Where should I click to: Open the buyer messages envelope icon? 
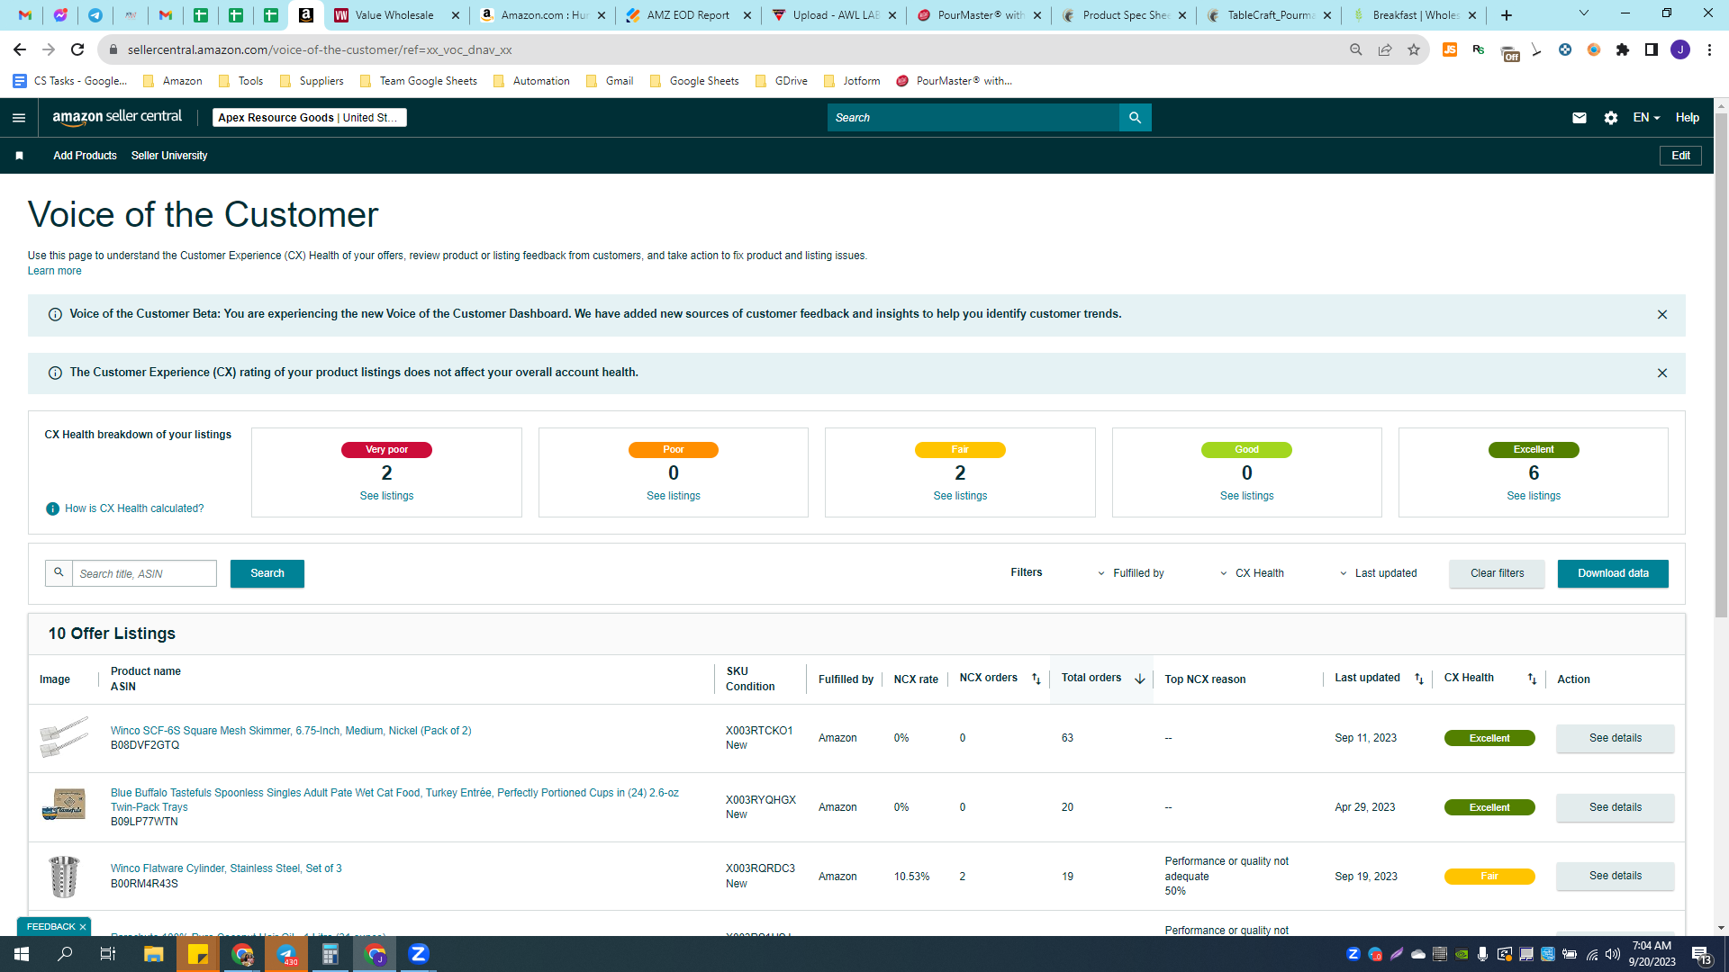tap(1580, 118)
